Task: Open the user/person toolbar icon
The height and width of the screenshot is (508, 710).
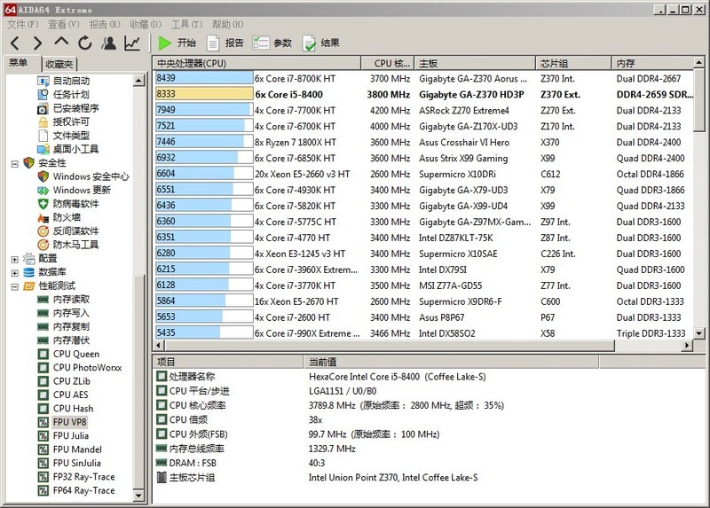Action: coord(108,43)
